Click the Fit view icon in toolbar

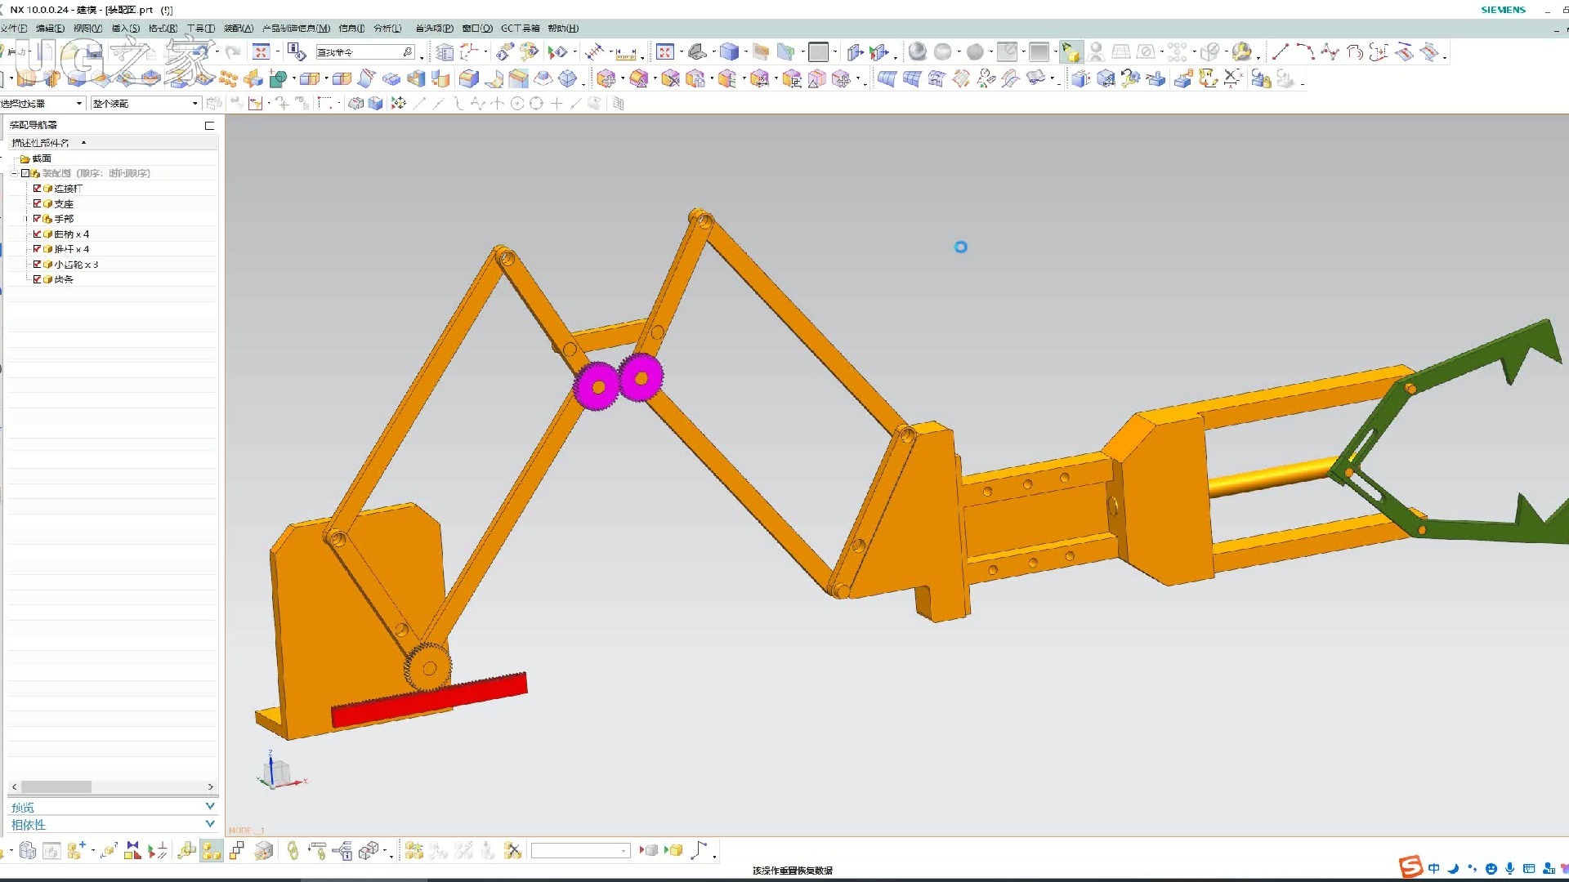pyautogui.click(x=664, y=52)
